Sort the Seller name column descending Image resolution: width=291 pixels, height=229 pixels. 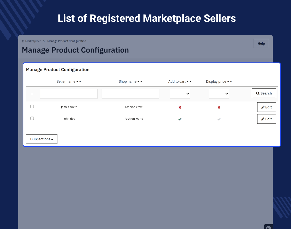tap(77, 82)
